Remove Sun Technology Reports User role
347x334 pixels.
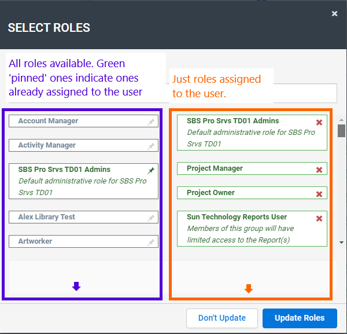[319, 219]
